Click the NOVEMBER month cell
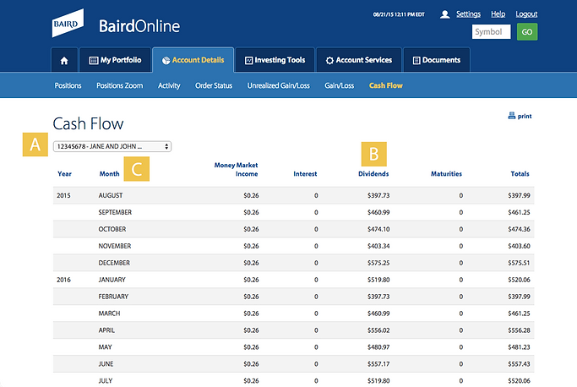Image resolution: width=577 pixels, height=387 pixels. [x=114, y=246]
